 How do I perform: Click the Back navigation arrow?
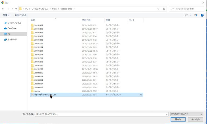coord(3,9)
